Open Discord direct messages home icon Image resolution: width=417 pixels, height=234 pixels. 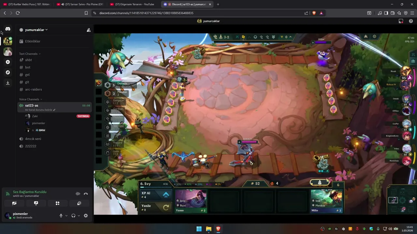click(8, 29)
